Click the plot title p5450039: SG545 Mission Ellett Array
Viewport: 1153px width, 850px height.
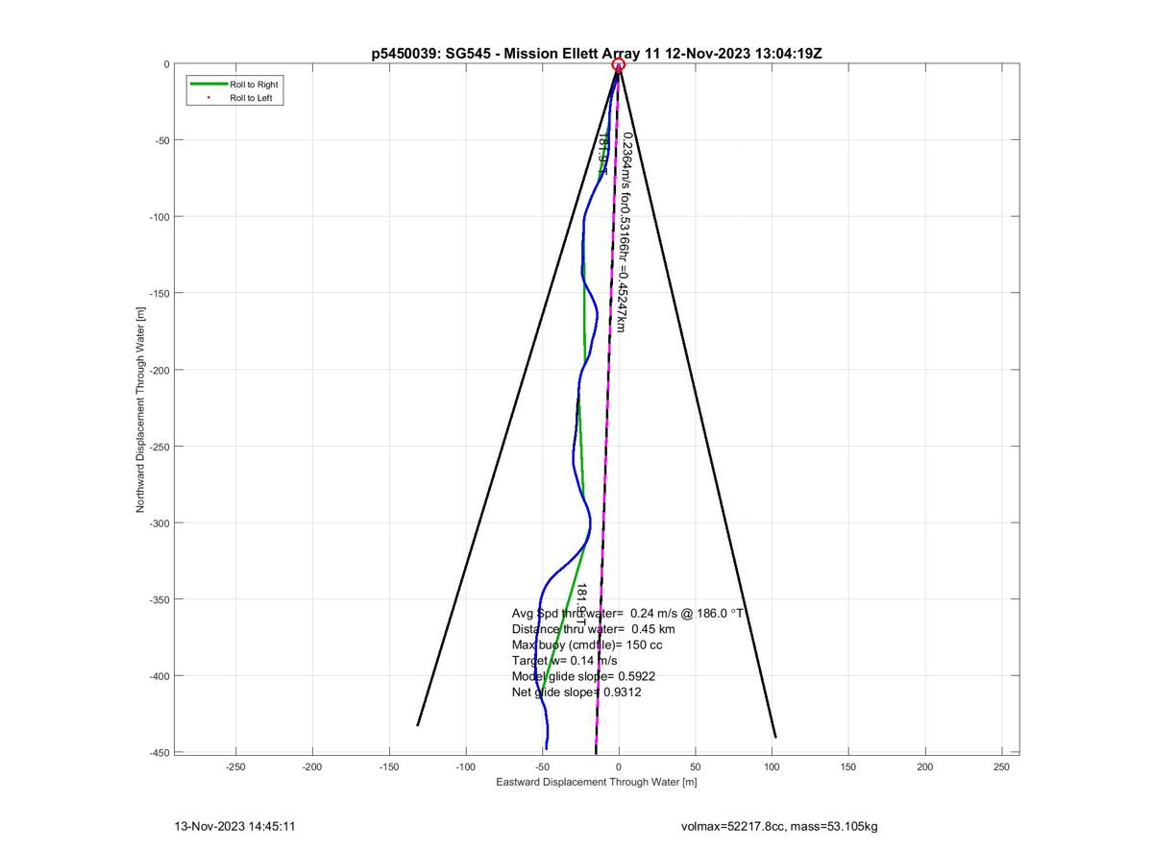[596, 53]
